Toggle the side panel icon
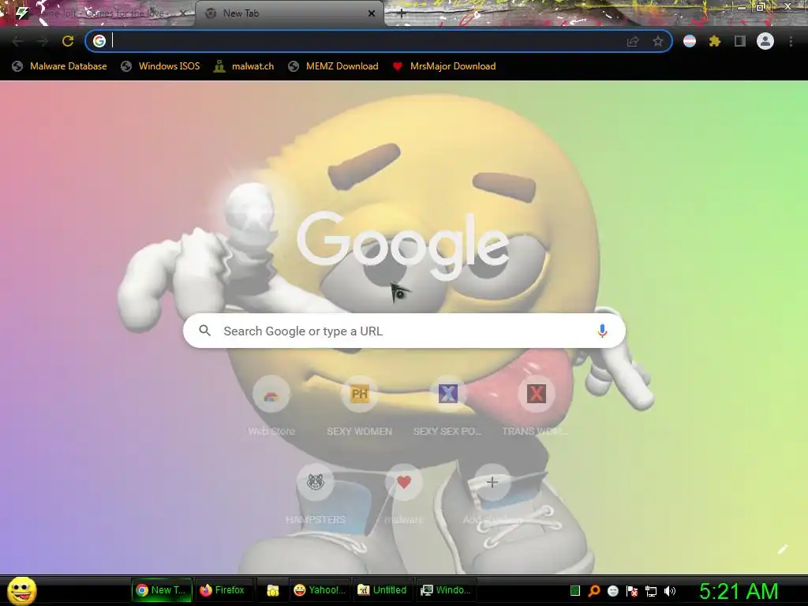Image resolution: width=808 pixels, height=606 pixels. tap(740, 41)
